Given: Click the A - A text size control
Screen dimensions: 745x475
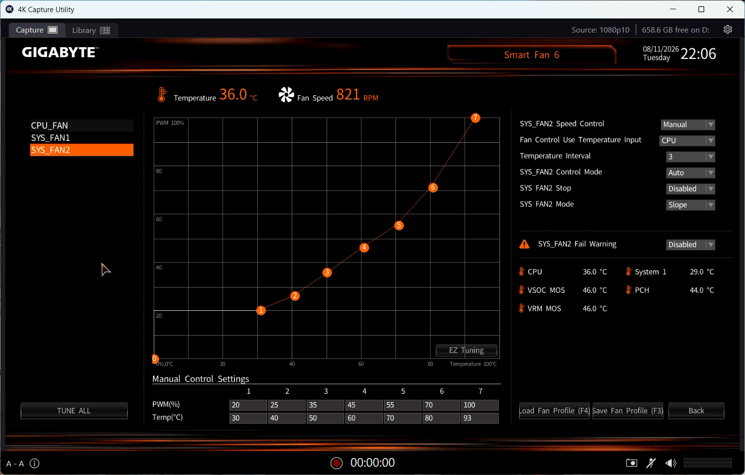Looking at the screenshot, I should [x=15, y=463].
